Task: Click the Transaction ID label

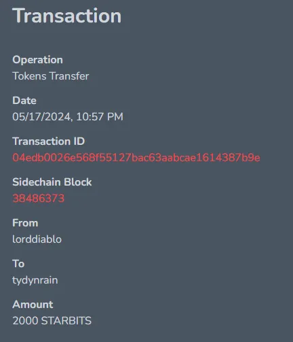Action: 49,141
